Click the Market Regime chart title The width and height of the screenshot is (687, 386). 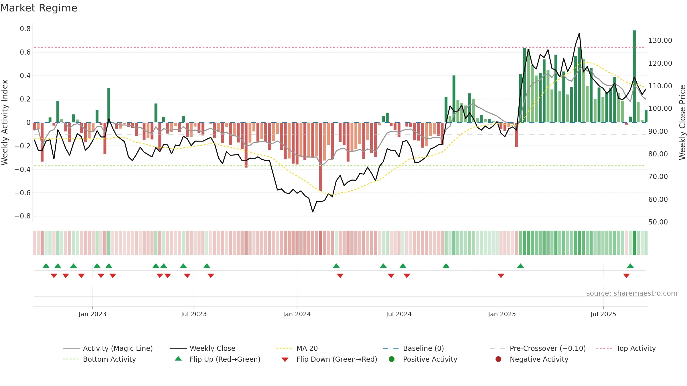click(39, 8)
